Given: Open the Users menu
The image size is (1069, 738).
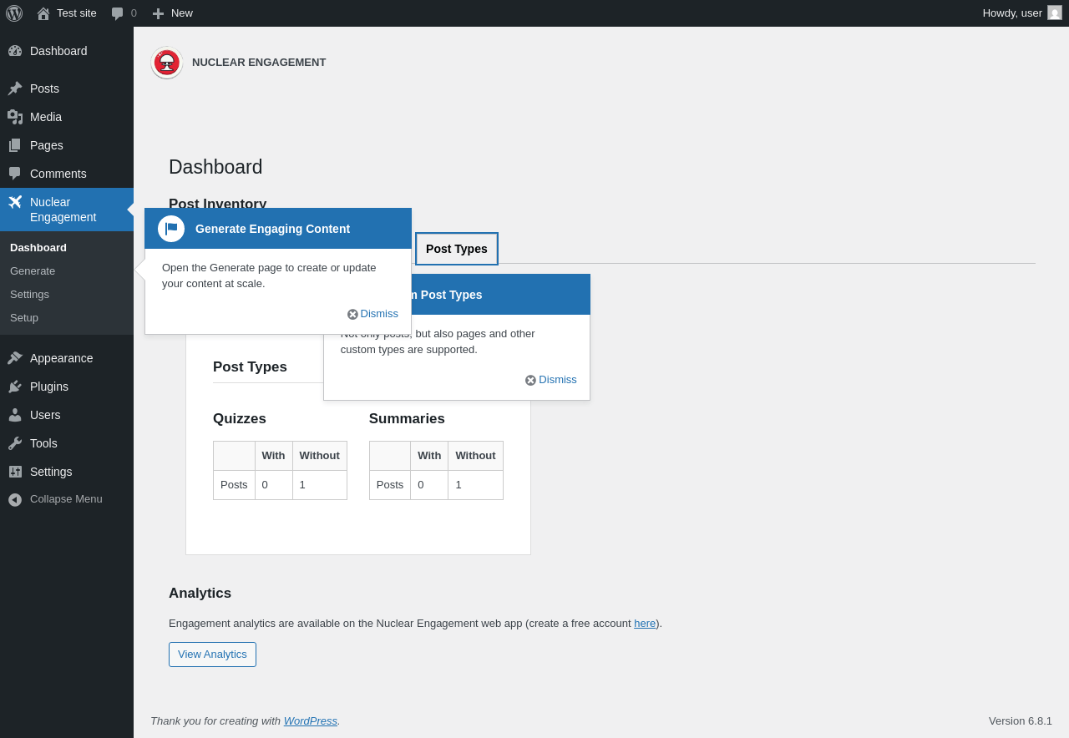Looking at the screenshot, I should tap(67, 415).
